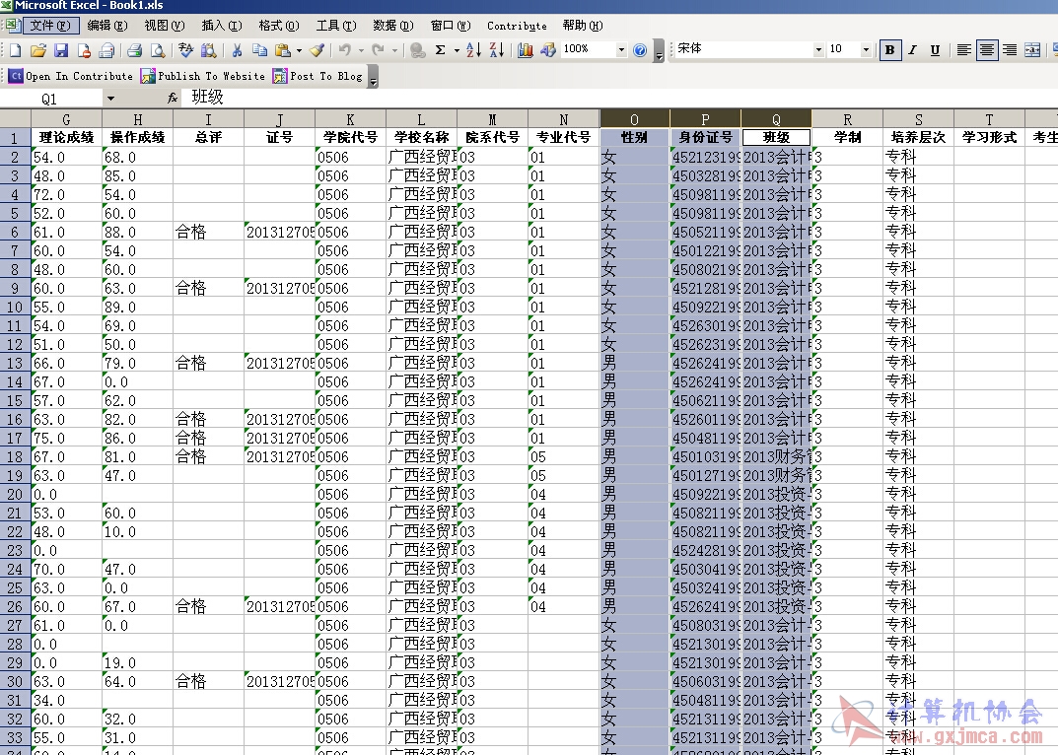
Task: Activate the Format Painter brush
Action: pyautogui.click(x=317, y=50)
